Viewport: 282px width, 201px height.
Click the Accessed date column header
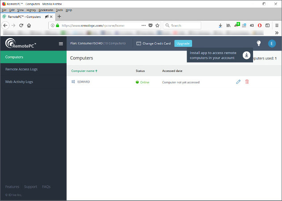(x=172, y=71)
